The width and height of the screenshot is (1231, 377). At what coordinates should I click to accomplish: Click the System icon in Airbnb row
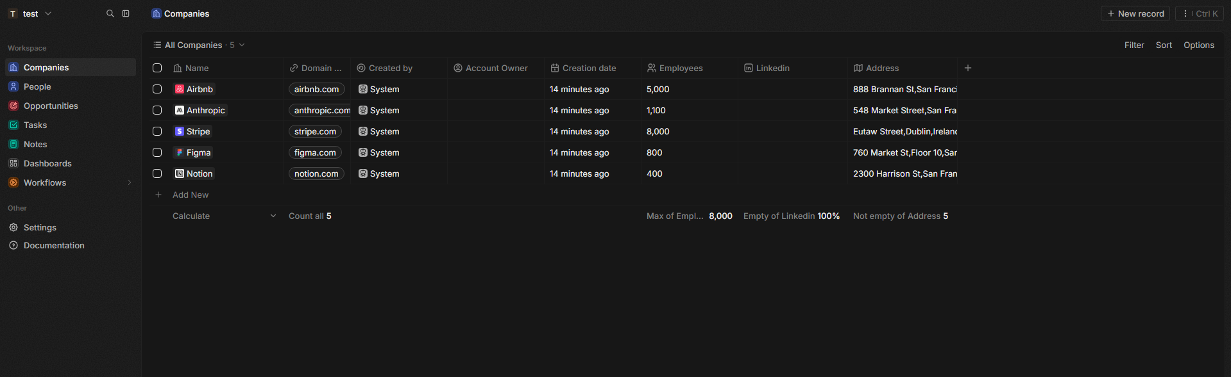pyautogui.click(x=363, y=89)
